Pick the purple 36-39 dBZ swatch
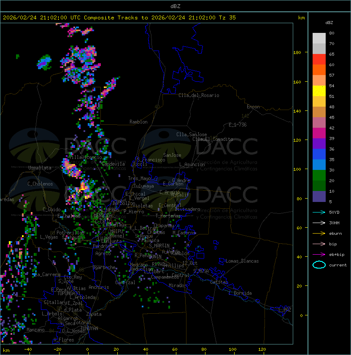The width and height of the screenshot is (351, 355). click(x=319, y=143)
